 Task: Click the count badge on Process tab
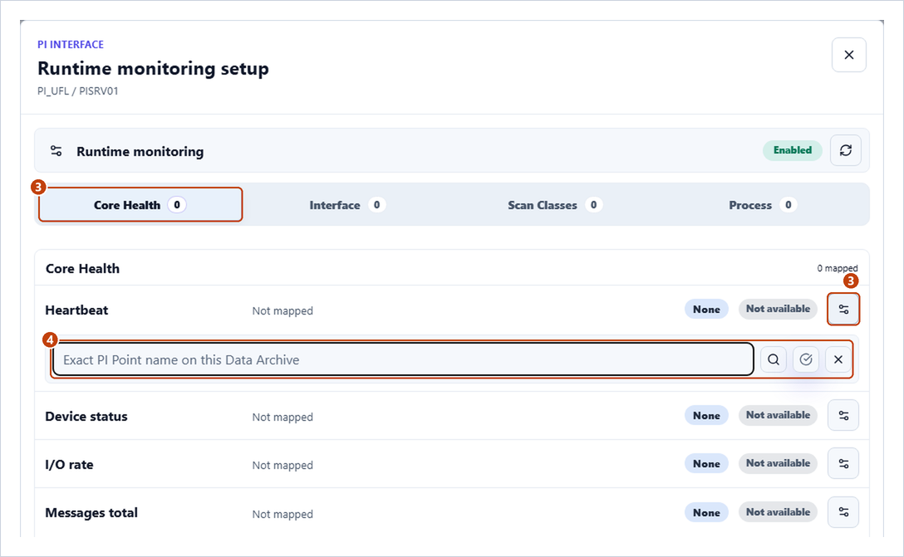[x=789, y=204]
